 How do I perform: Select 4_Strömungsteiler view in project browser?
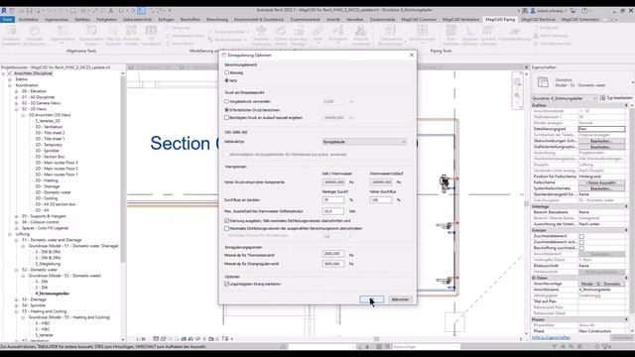[x=53, y=294]
